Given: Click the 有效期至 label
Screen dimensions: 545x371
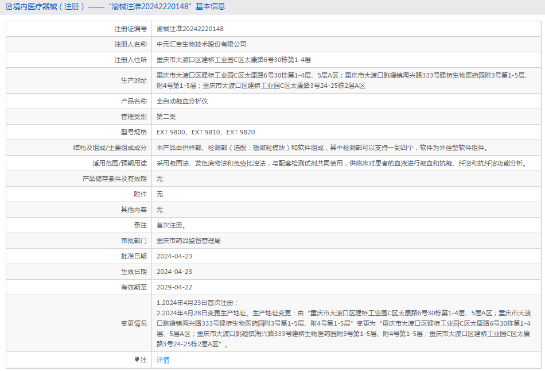Looking at the screenshot, I should tap(134, 287).
